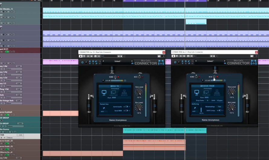Click undo icon in Ins. 2 Connector toolbar
Viewport: 269px width, 160px height.
point(189,61)
